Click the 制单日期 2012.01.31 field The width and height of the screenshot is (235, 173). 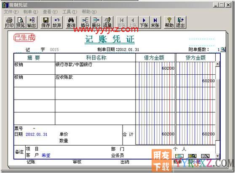(x=128, y=50)
